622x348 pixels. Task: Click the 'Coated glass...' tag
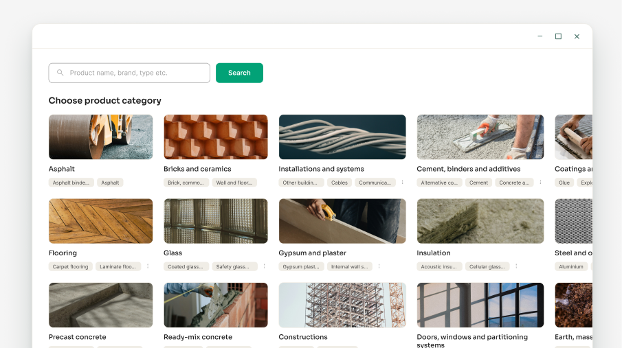[186, 267]
